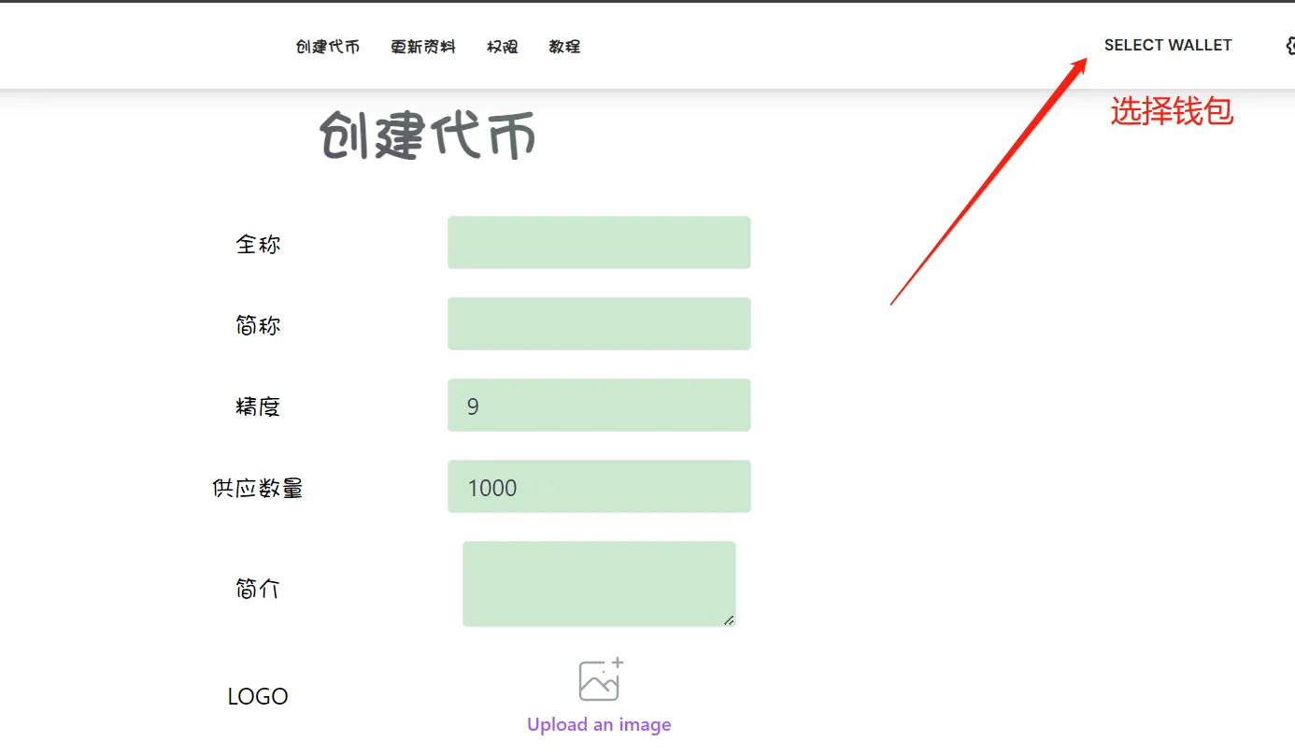Open the 权限 nav menu item
Screen dimensions: 1295x755
[x=502, y=47]
